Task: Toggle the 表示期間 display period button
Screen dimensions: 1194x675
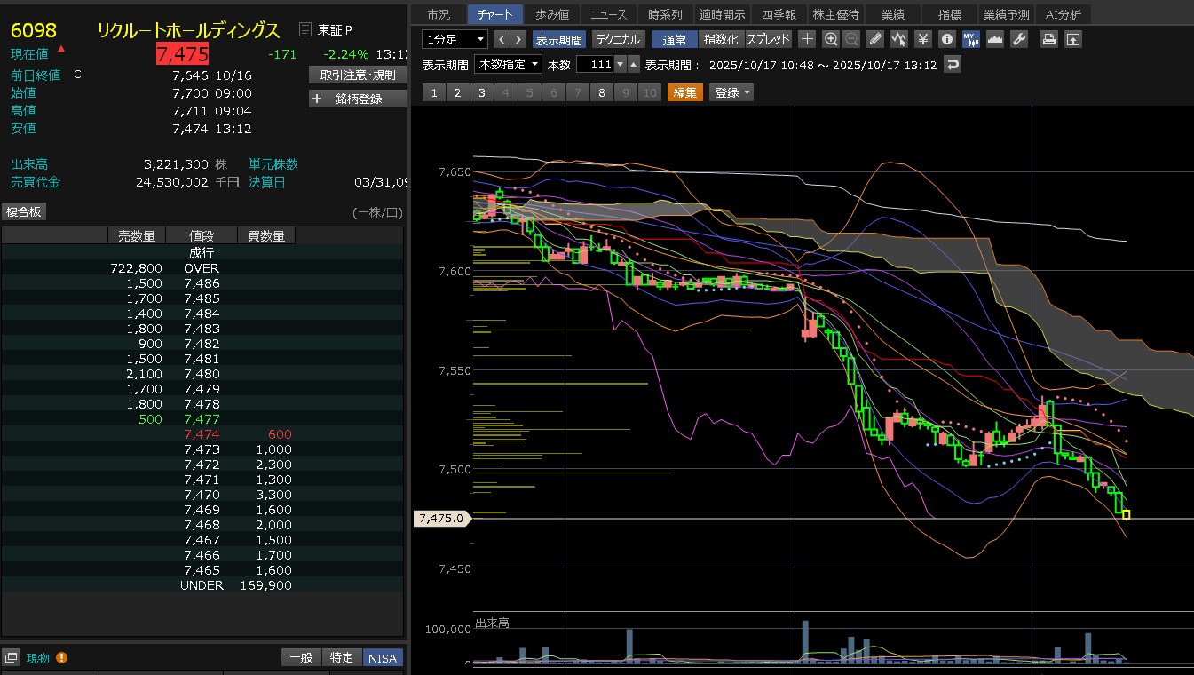Action: click(x=558, y=39)
